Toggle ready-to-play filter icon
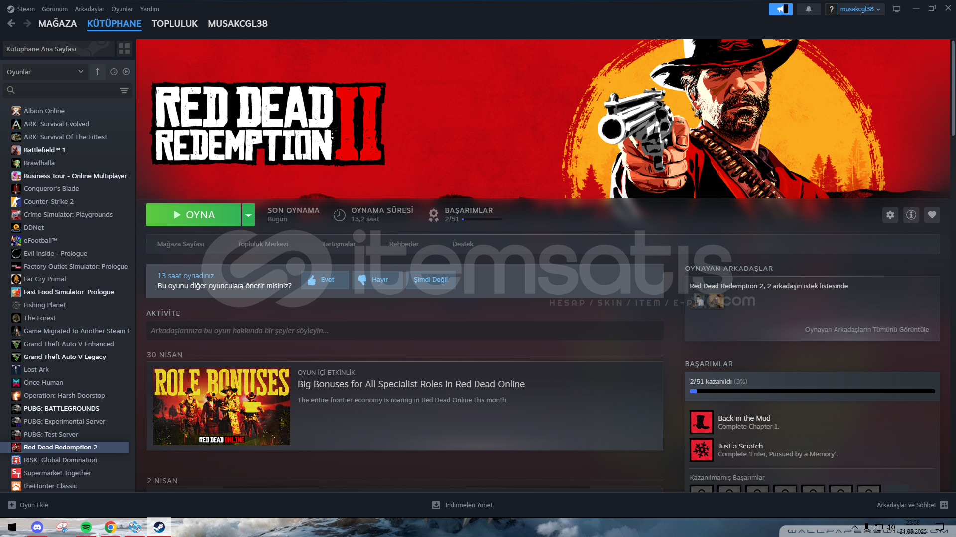 click(x=126, y=72)
